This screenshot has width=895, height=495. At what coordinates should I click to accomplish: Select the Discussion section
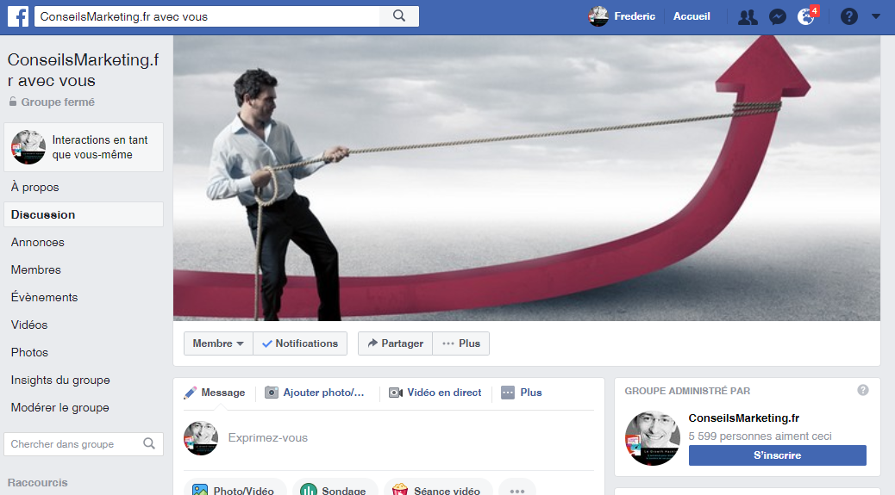(x=84, y=214)
